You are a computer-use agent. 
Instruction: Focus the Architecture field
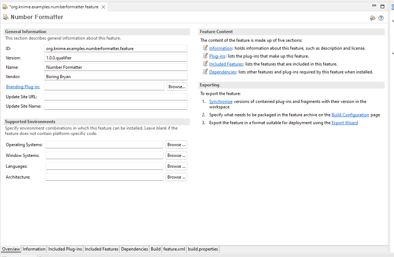pos(104,177)
